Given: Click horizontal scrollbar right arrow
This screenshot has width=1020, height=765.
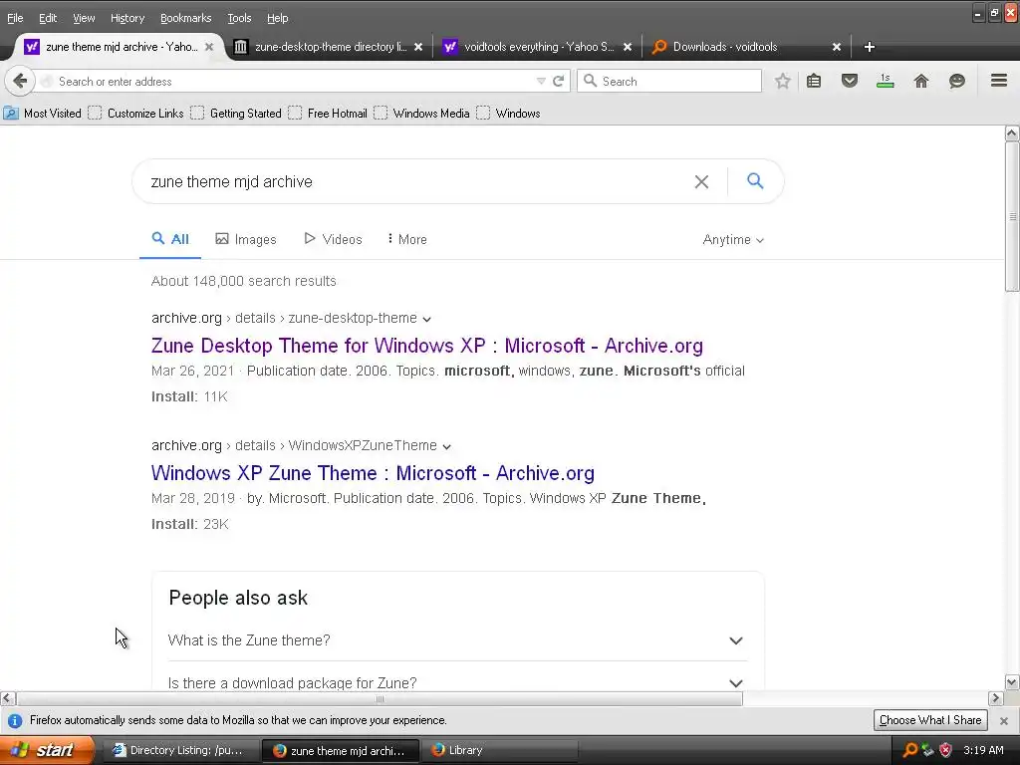Looking at the screenshot, I should pos(995,698).
